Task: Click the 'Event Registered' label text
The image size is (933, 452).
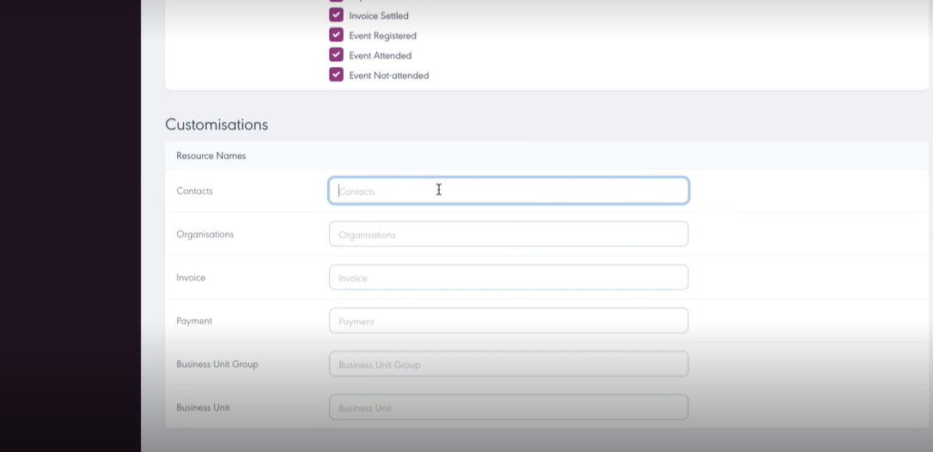Action: 382,35
